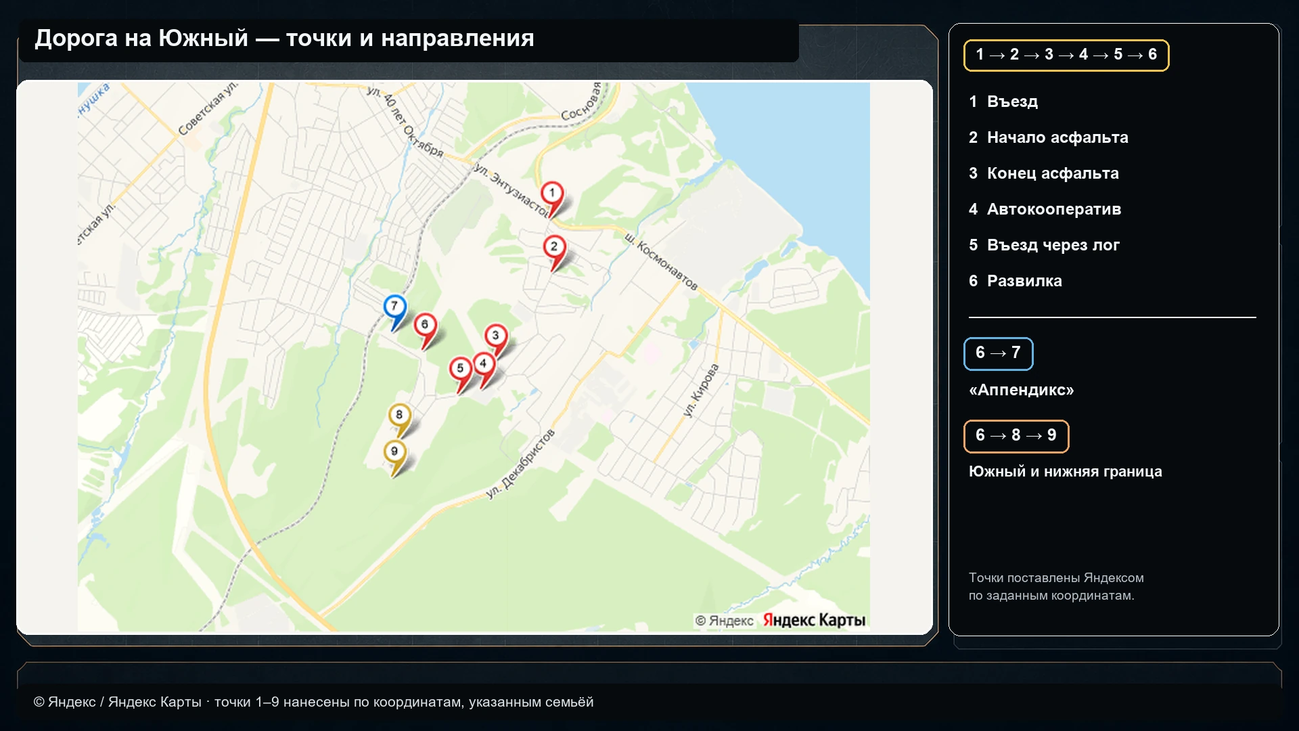The image size is (1299, 731).
Task: Select the blue route badge 6→7
Action: tap(999, 353)
